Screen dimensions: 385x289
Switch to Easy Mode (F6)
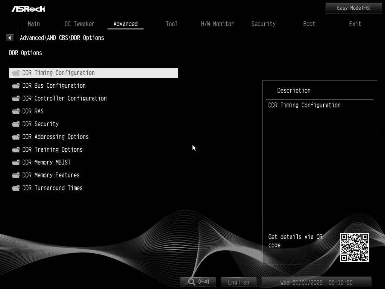pos(353,8)
